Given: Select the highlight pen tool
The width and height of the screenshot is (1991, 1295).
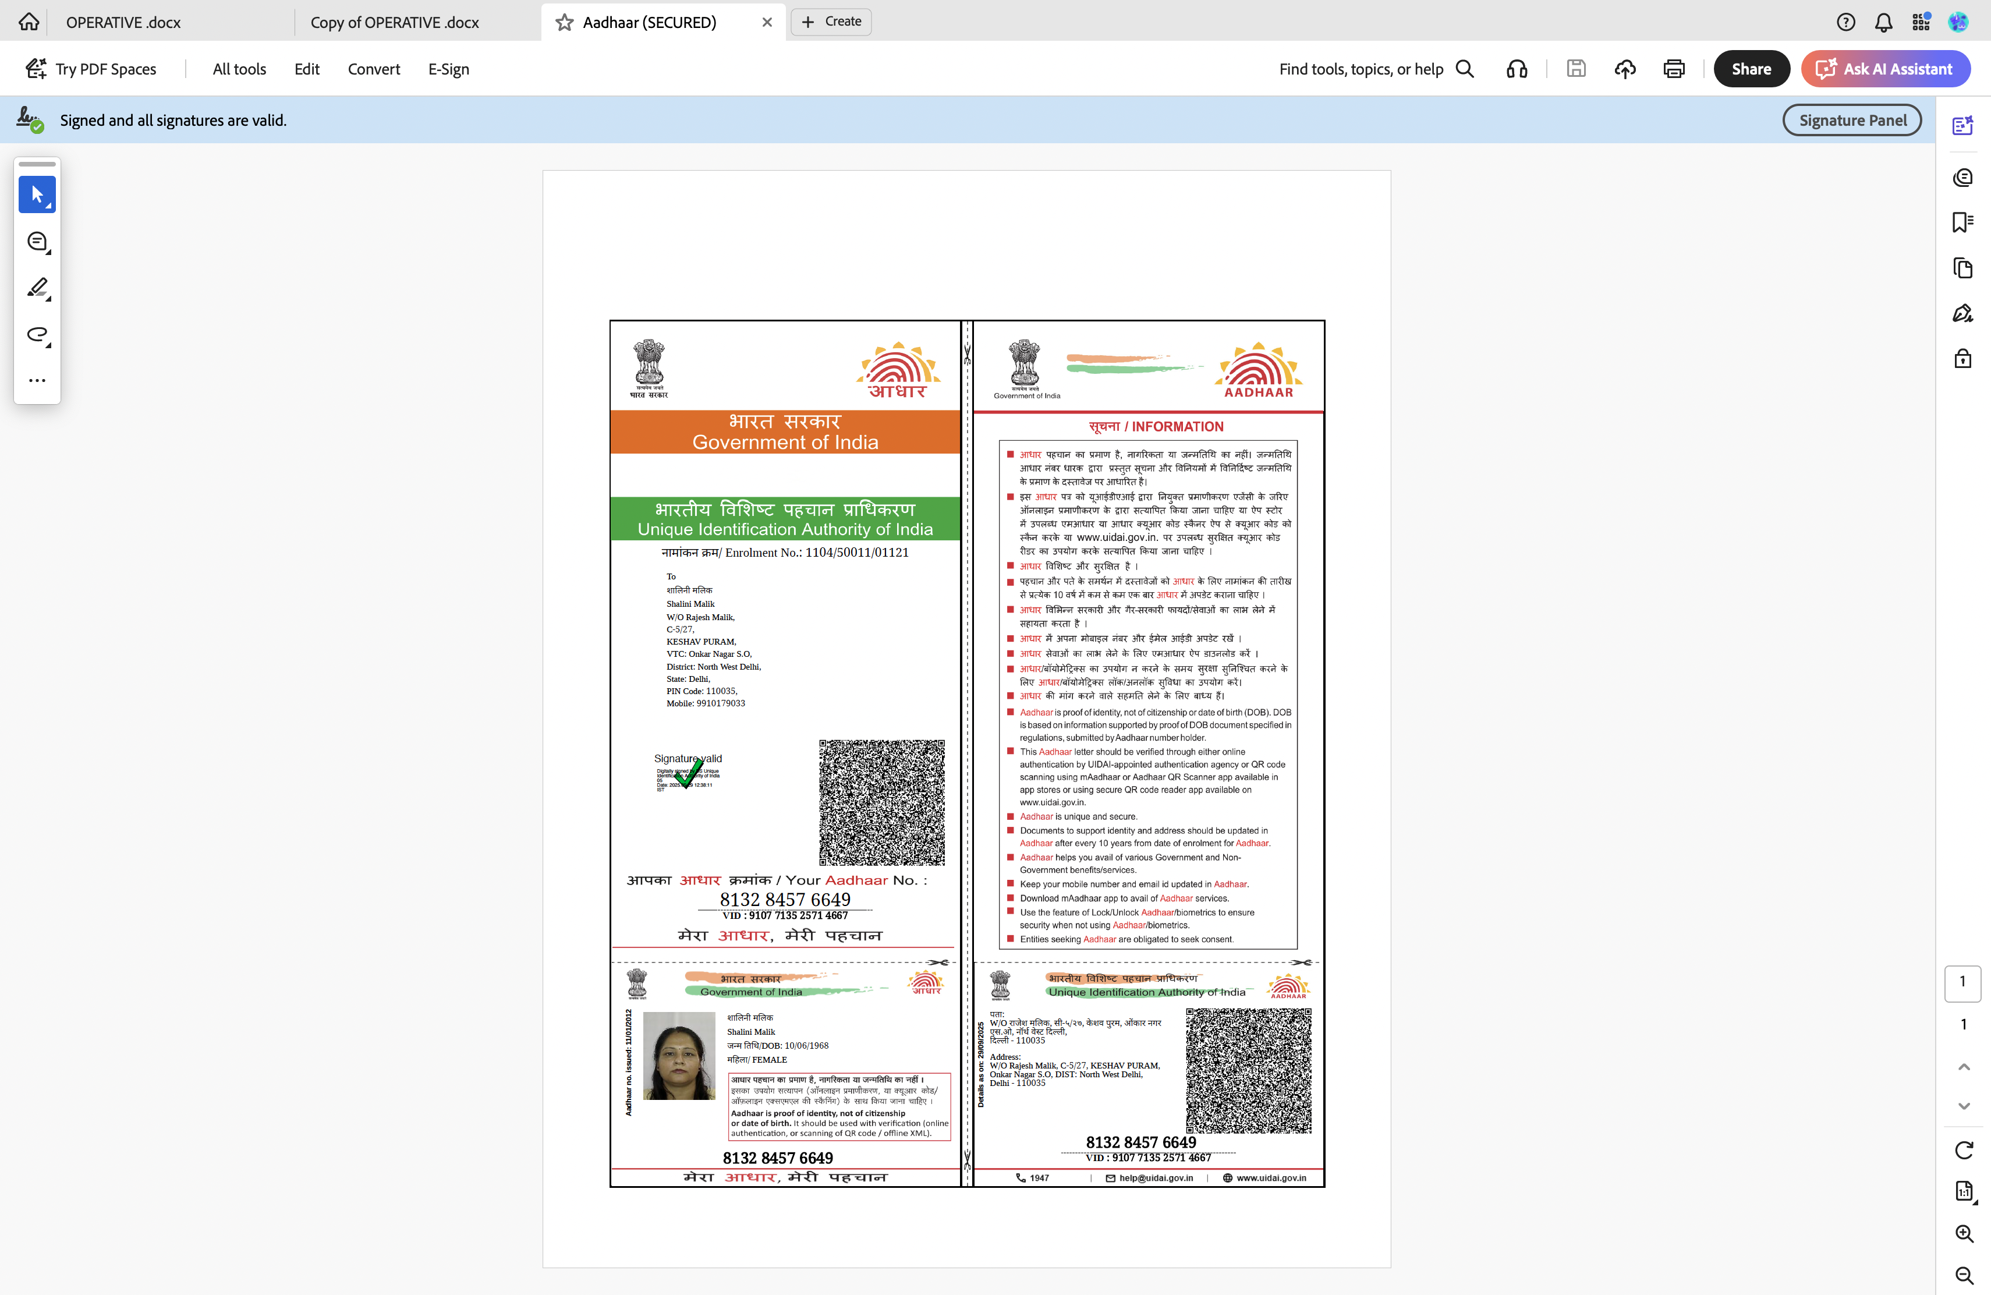Looking at the screenshot, I should pyautogui.click(x=37, y=289).
